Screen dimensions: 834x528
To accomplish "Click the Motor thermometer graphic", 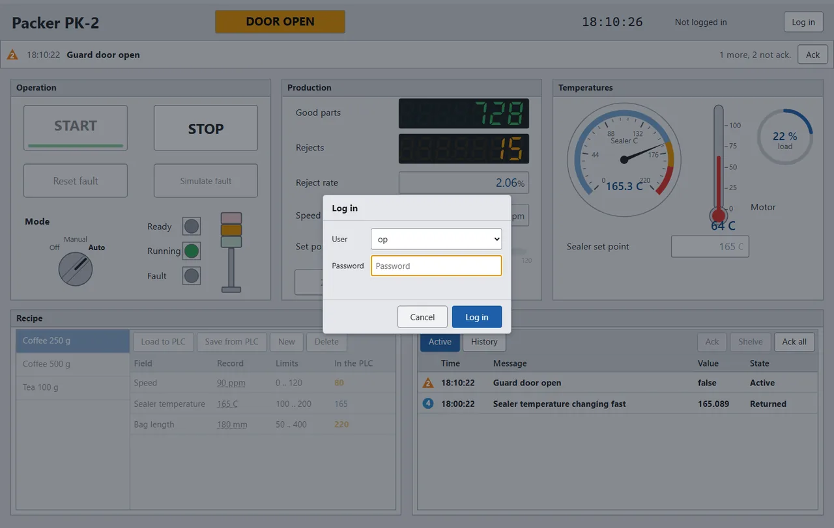I will [x=719, y=165].
